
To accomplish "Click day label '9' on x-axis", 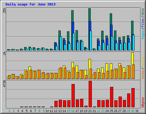I will pyautogui.click(x=44, y=111).
